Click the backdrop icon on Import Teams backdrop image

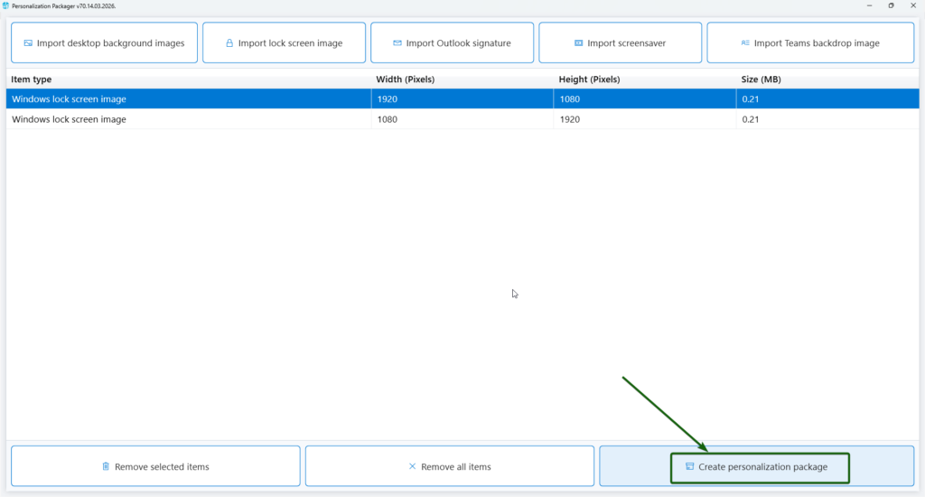point(745,43)
